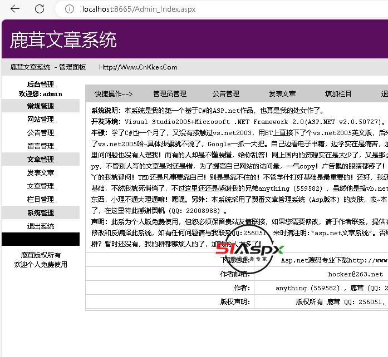The height and width of the screenshot is (357, 388).
Task: Collapse the 常规管理 sidebar section header
Action: [x=41, y=106]
